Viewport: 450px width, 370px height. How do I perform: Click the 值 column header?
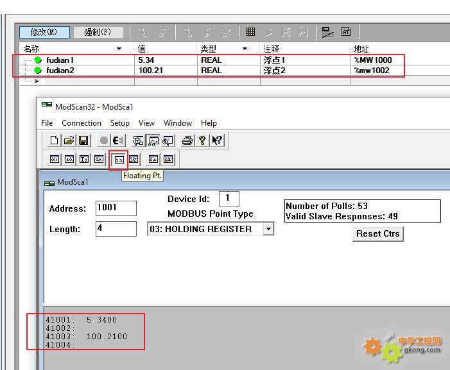[166, 49]
